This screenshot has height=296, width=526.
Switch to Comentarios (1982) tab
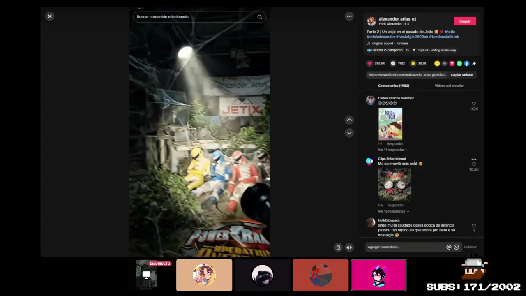point(393,86)
